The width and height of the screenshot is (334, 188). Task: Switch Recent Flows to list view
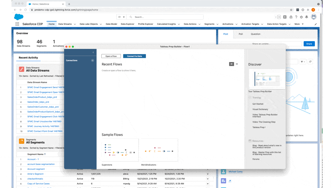tap(237, 64)
